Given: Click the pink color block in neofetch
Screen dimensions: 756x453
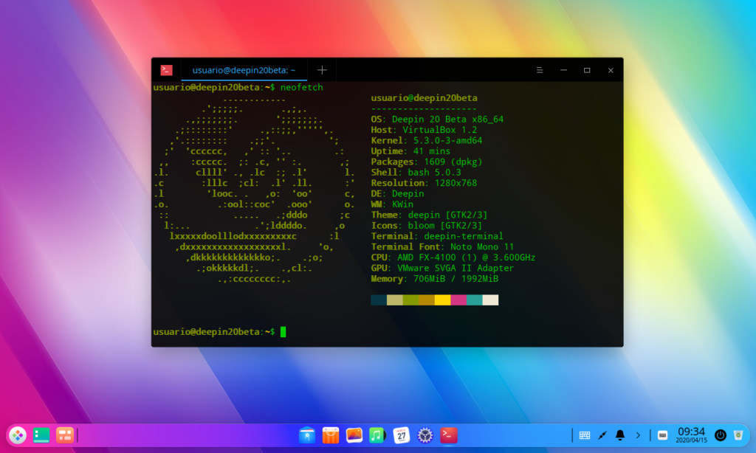Looking at the screenshot, I should 458,300.
